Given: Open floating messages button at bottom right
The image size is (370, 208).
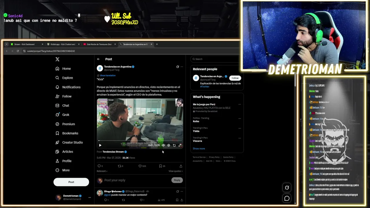Looking at the screenshot, I should coord(287,198).
